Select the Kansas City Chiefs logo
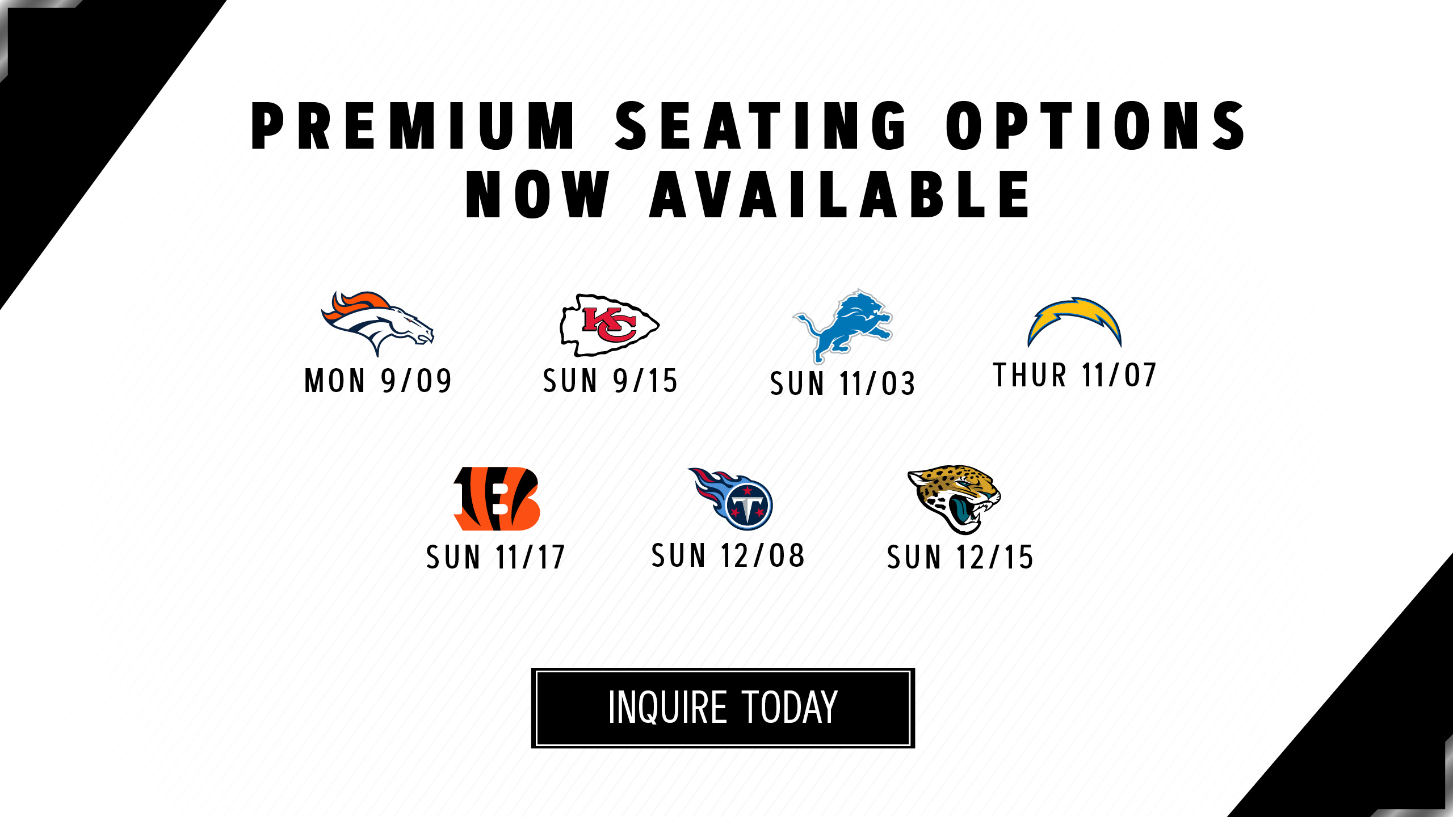Viewport: 1453px width, 817px height. 609,325
